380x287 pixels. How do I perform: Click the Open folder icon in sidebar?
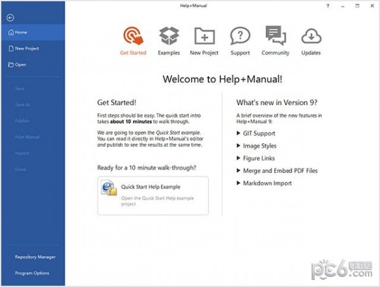pyautogui.click(x=11, y=65)
